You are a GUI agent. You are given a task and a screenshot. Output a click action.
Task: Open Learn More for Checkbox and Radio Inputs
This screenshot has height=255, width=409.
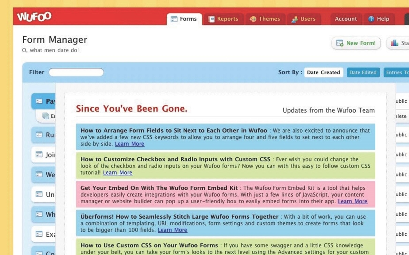point(118,173)
